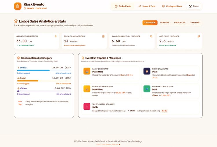217x147 pixels.
Task: Click the blue Drinks progress bar
Action: [x=33, y=70]
